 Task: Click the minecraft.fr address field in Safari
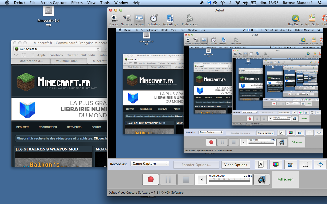pyautogui.click(x=57, y=49)
